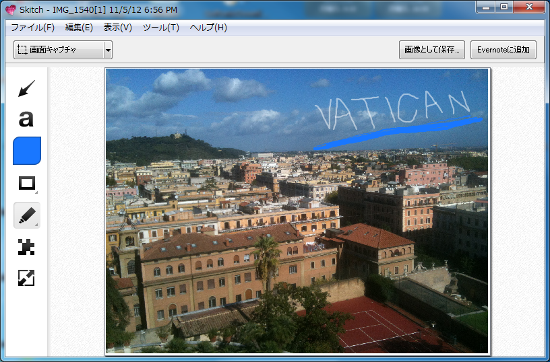Image resolution: width=550 pixels, height=362 pixels.
Task: Click the 画像として保存... button
Action: (x=432, y=50)
